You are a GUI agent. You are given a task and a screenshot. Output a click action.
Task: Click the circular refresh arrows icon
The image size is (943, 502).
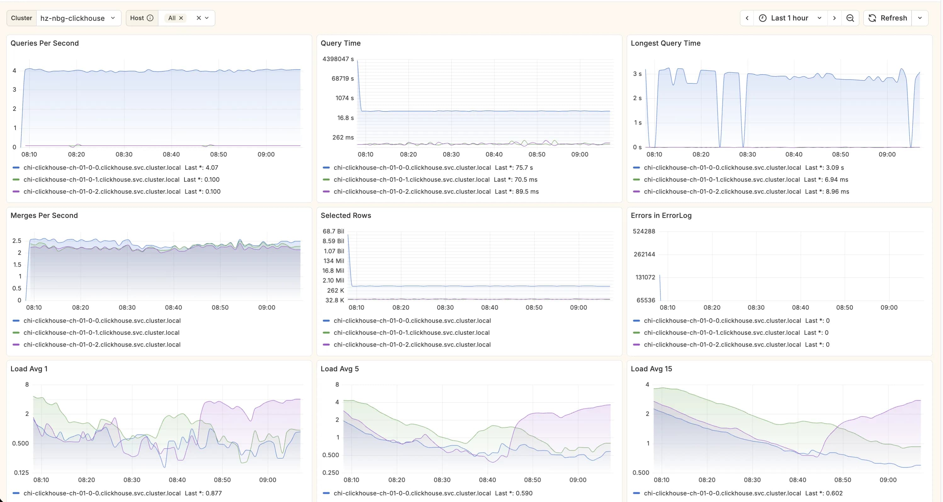coord(872,18)
